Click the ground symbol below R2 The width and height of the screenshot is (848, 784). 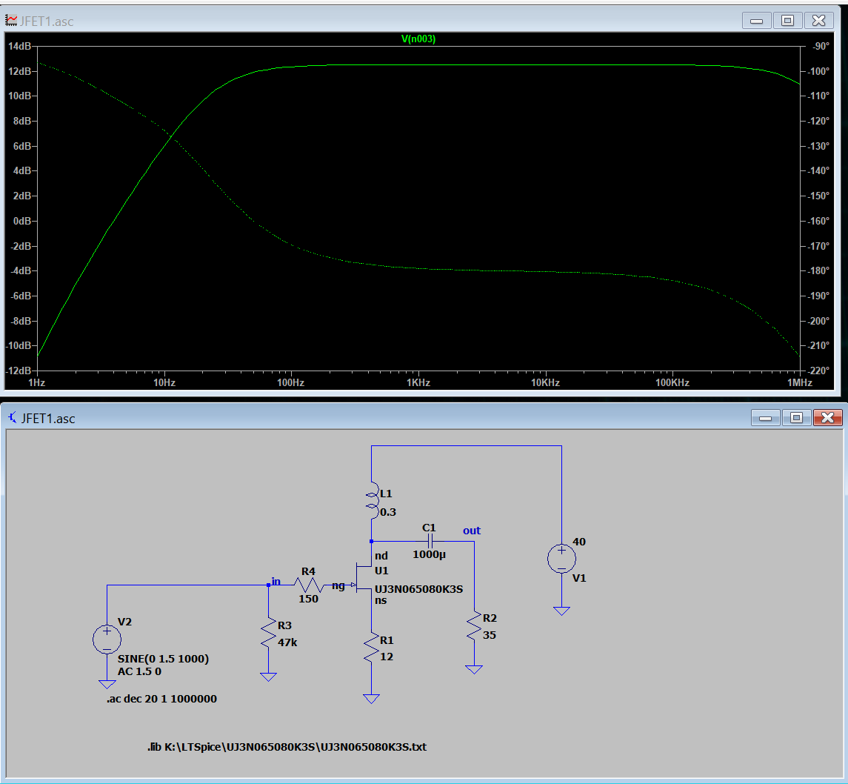point(474,669)
